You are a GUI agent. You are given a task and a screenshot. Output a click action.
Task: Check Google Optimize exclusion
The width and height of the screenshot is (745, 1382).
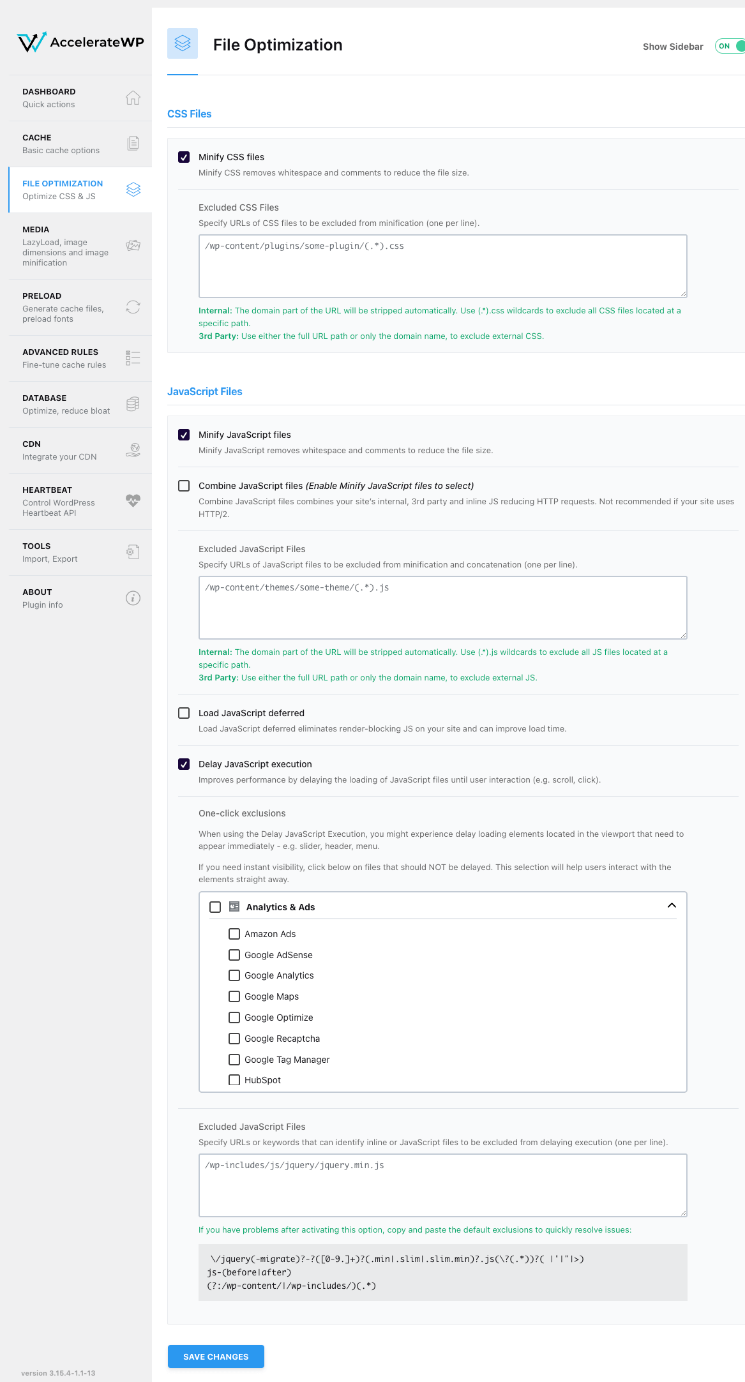[x=234, y=1018]
